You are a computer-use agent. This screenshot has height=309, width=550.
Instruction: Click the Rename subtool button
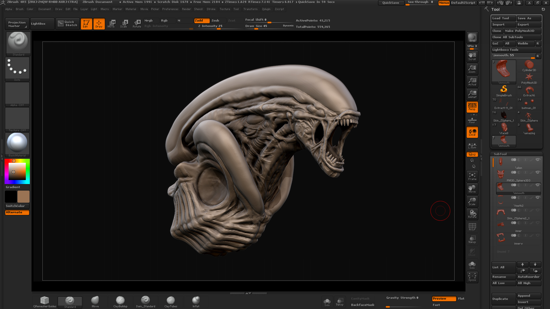[504, 277]
